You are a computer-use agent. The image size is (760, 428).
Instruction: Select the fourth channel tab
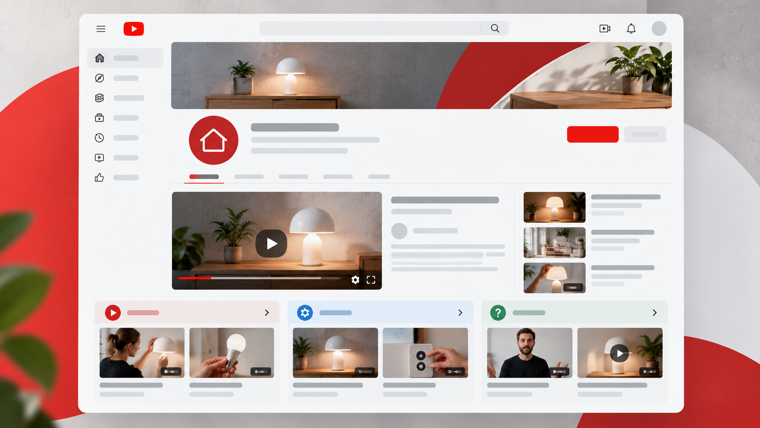point(338,176)
